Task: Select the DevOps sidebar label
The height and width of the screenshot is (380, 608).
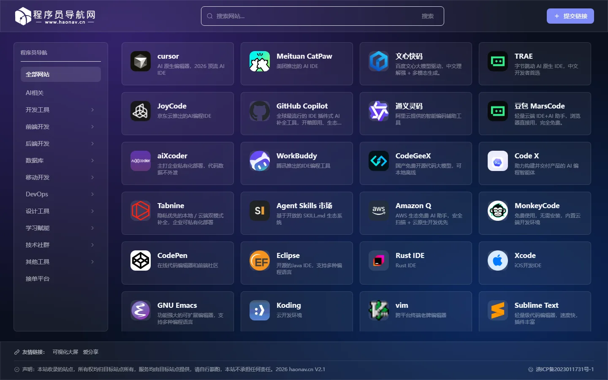Action: (37, 194)
